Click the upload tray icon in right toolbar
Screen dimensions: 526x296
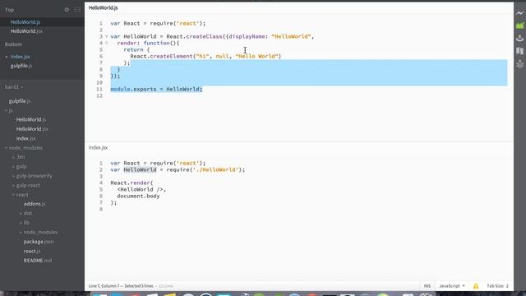click(519, 39)
